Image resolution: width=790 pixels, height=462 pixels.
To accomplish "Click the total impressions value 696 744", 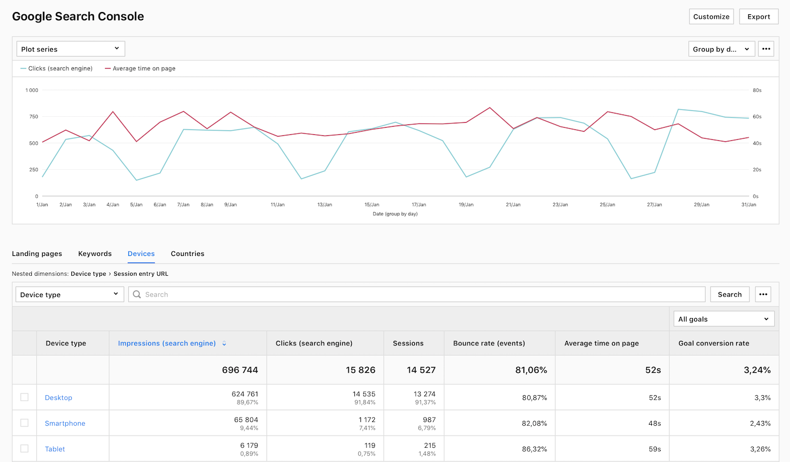I will tap(240, 370).
